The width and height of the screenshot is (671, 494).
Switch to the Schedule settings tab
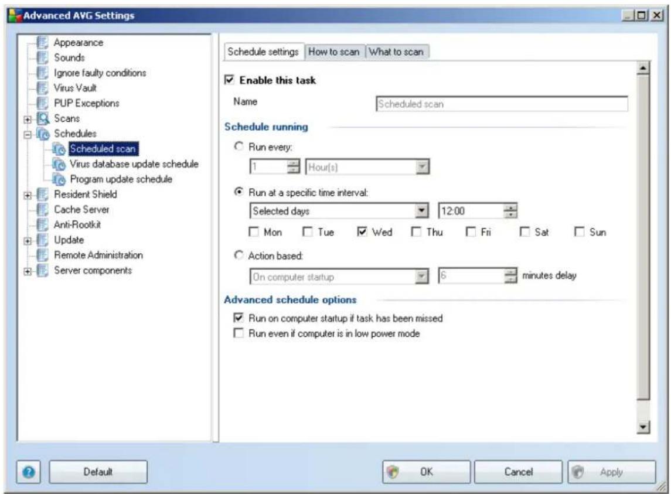[x=263, y=52]
